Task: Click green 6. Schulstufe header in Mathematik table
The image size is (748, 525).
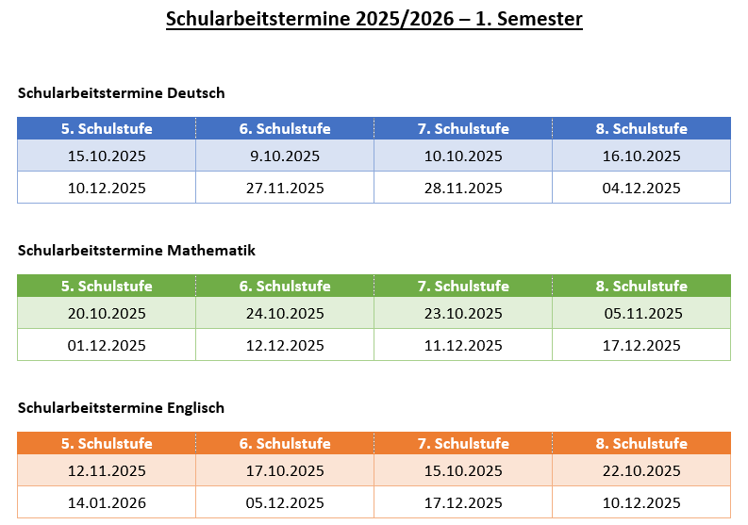Action: (285, 286)
